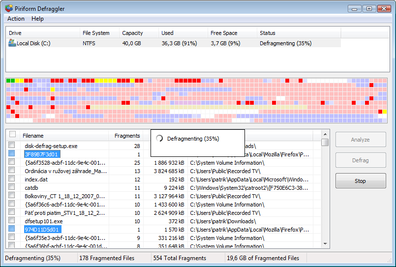Click '178 Fragmented Files' in status bar
396x267 pixels.
107,258
